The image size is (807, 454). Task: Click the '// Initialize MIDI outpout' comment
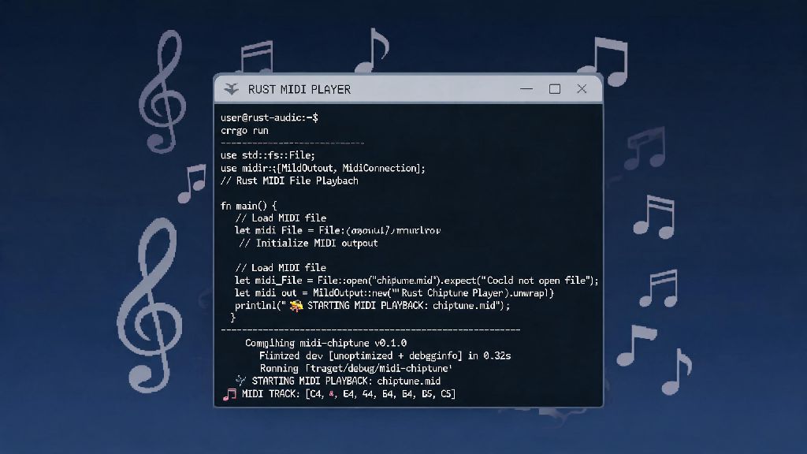308,243
